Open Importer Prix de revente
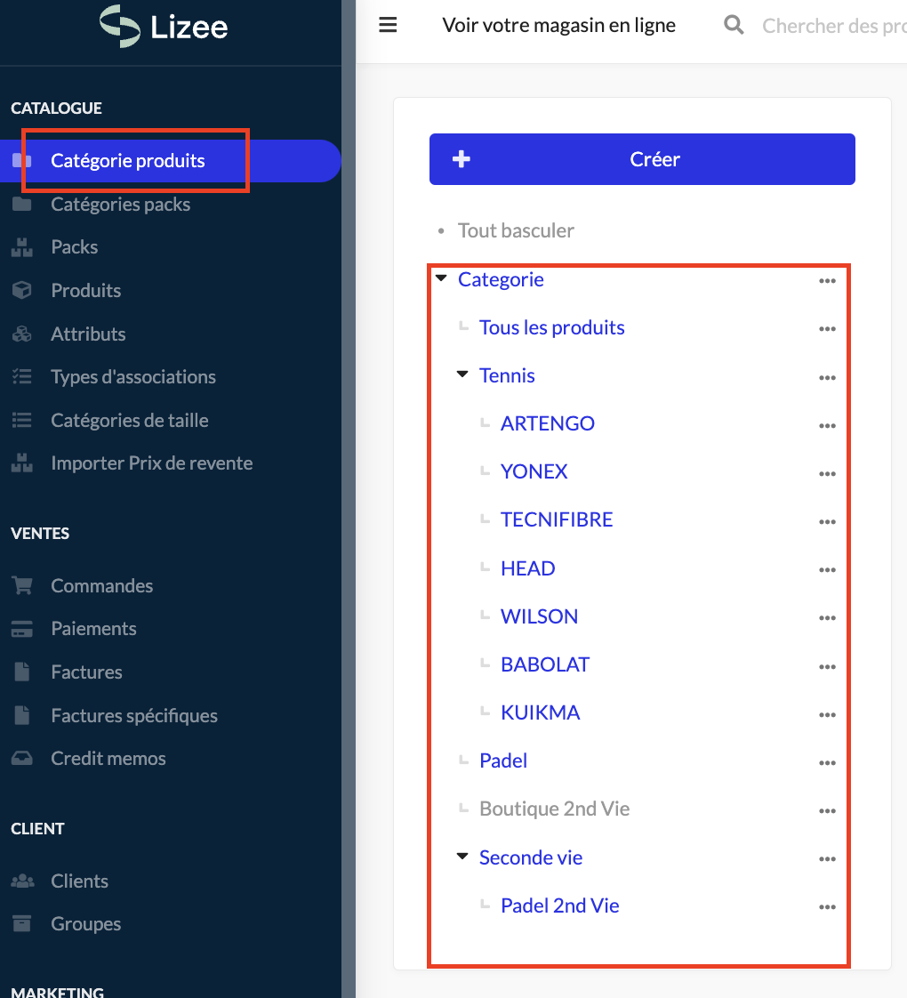This screenshot has width=907, height=998. click(151, 463)
